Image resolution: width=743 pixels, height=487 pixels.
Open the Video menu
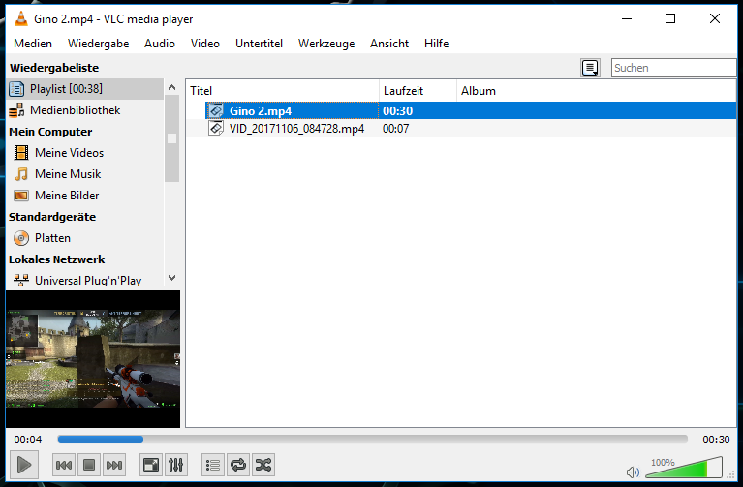[205, 44]
